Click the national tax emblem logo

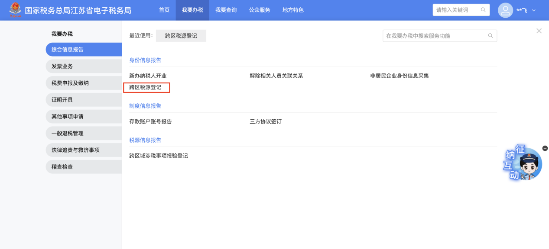15,10
